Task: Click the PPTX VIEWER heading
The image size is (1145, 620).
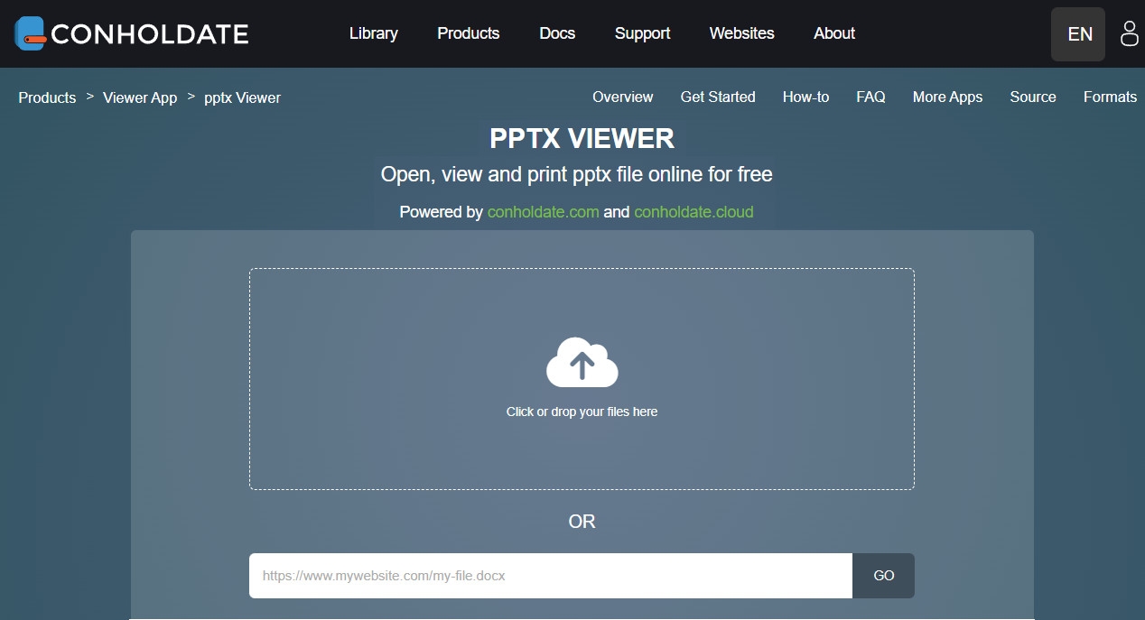Action: coord(582,138)
